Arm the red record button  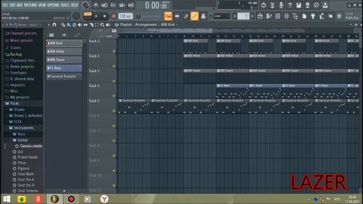pos(113,16)
